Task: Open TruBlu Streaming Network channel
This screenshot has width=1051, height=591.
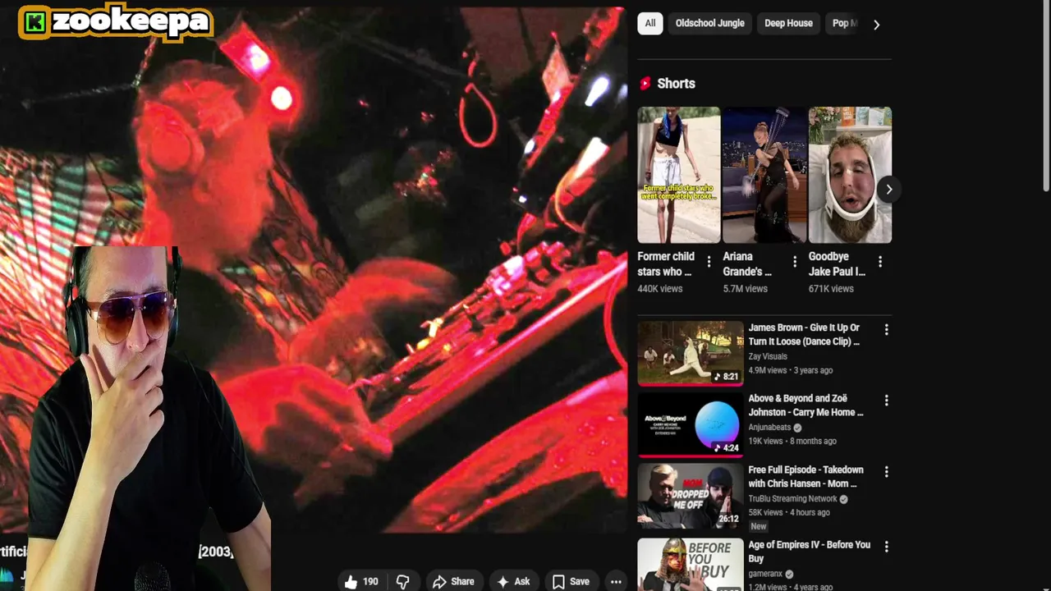Action: click(x=792, y=498)
